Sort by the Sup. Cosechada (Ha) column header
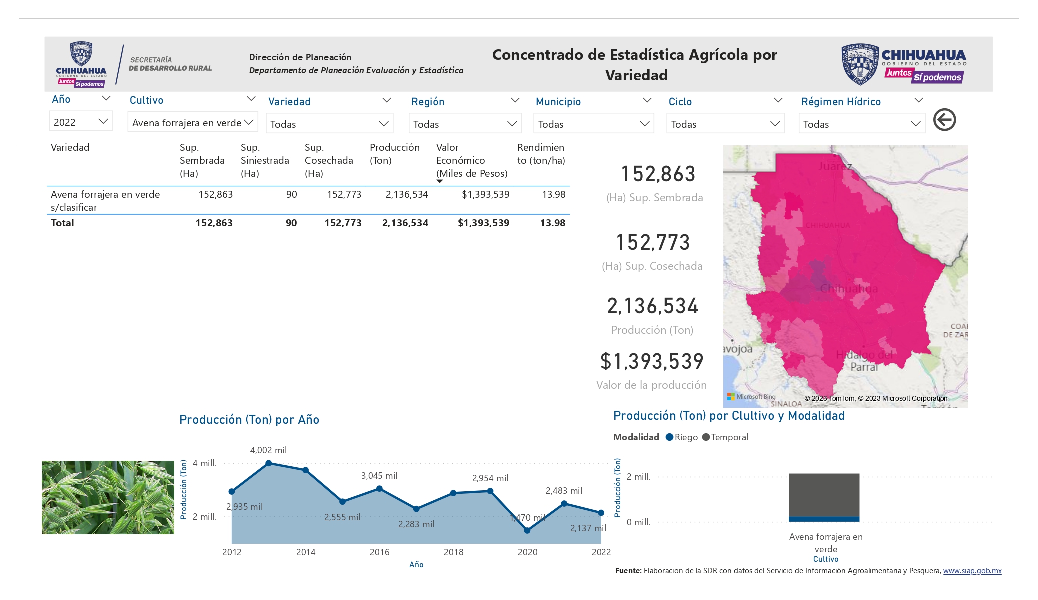The image size is (1038, 600). (x=329, y=160)
